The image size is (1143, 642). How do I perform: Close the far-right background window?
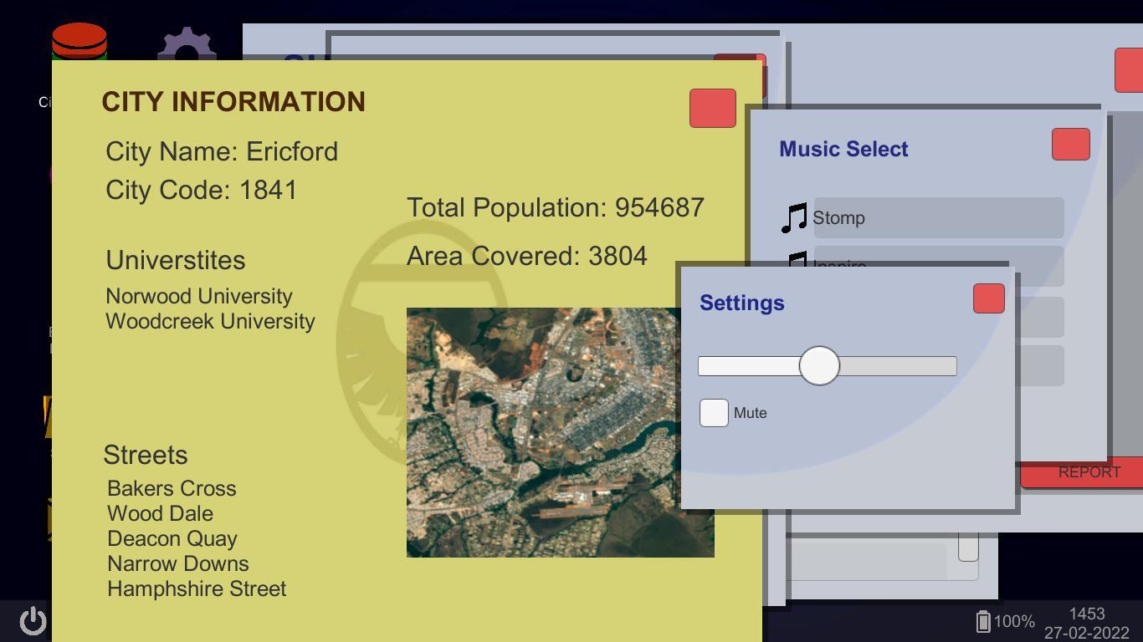[x=1129, y=70]
